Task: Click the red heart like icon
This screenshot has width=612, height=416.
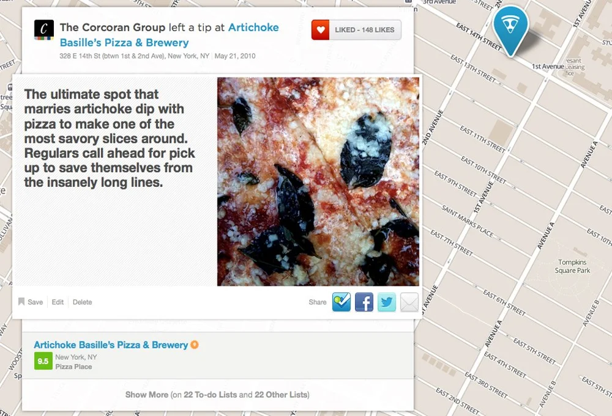Action: [321, 30]
